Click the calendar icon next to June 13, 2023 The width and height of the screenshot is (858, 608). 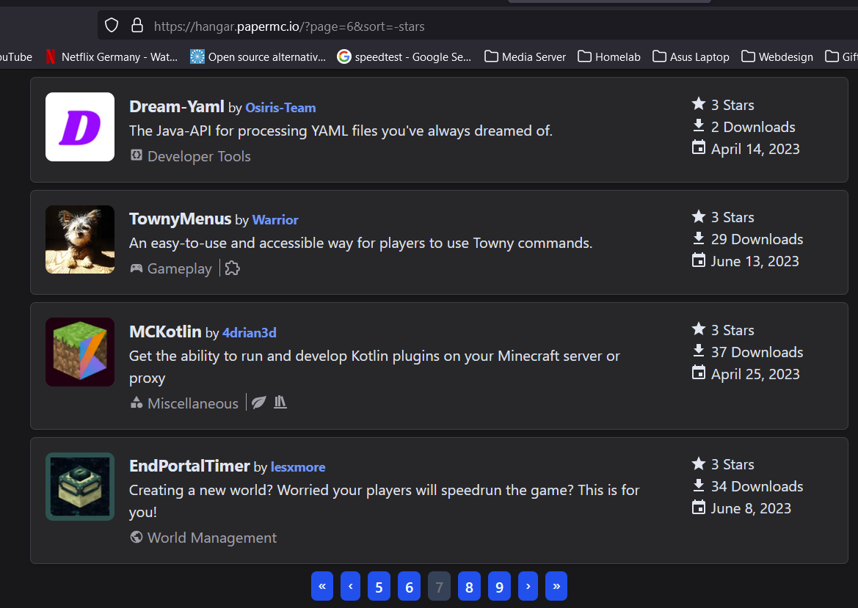coord(697,260)
